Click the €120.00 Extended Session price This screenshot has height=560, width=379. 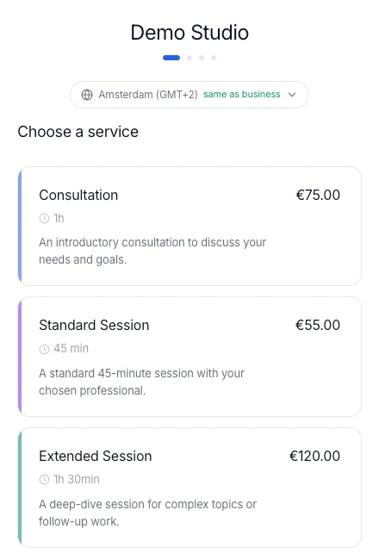(x=314, y=456)
